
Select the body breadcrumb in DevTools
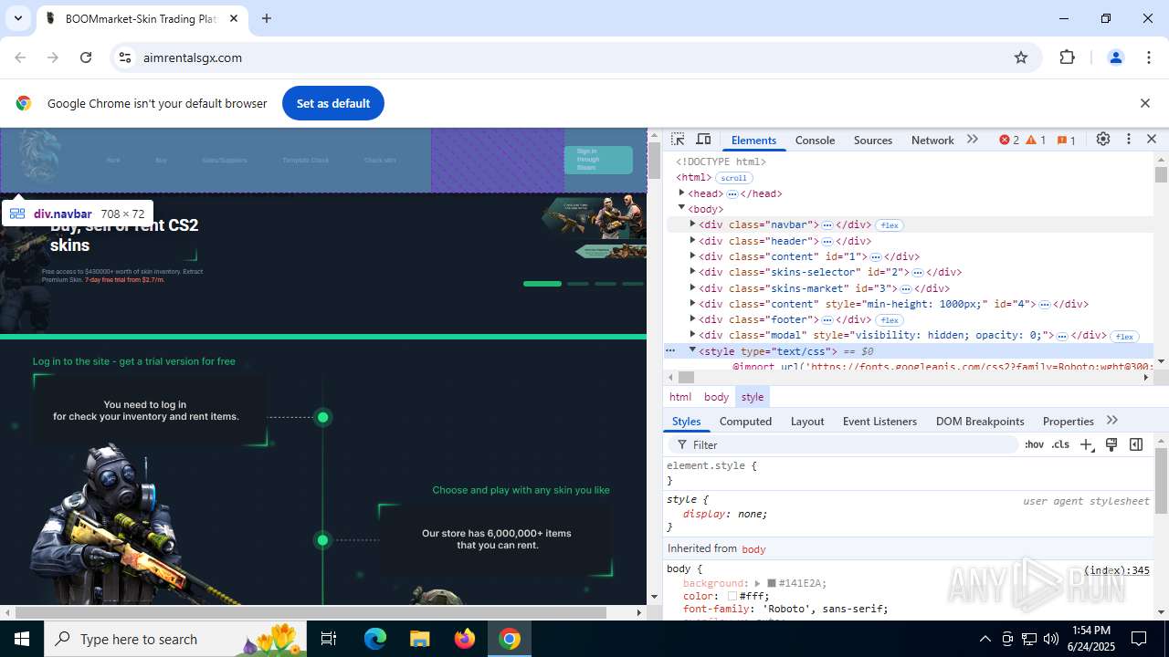pos(716,397)
